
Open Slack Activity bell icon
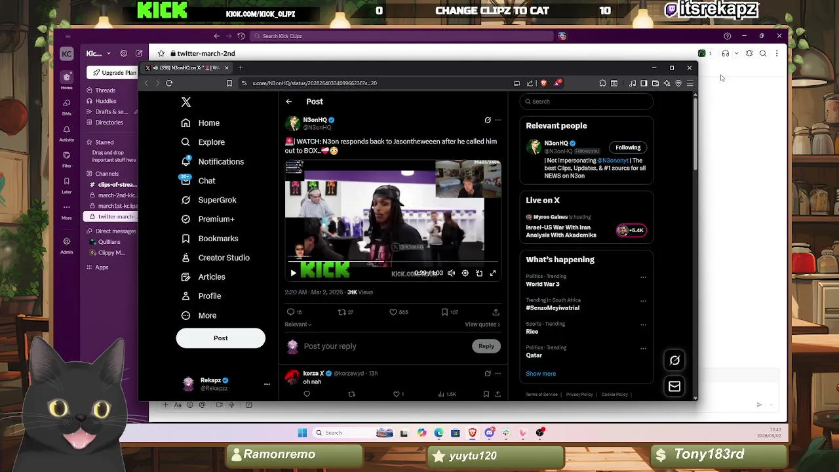[67, 132]
